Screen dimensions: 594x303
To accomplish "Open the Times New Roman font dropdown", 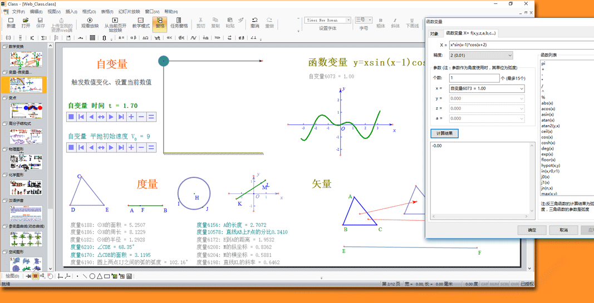I will 348,20.
